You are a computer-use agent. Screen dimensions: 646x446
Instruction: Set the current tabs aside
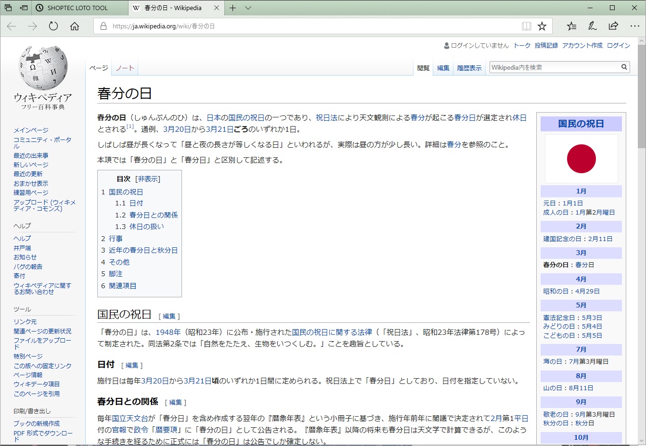(24, 8)
